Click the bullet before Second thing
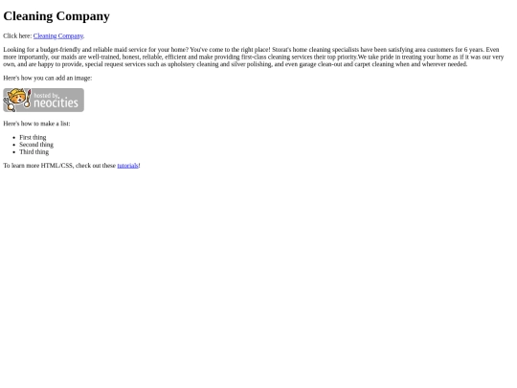The width and height of the screenshot is (517, 388). 13,145
